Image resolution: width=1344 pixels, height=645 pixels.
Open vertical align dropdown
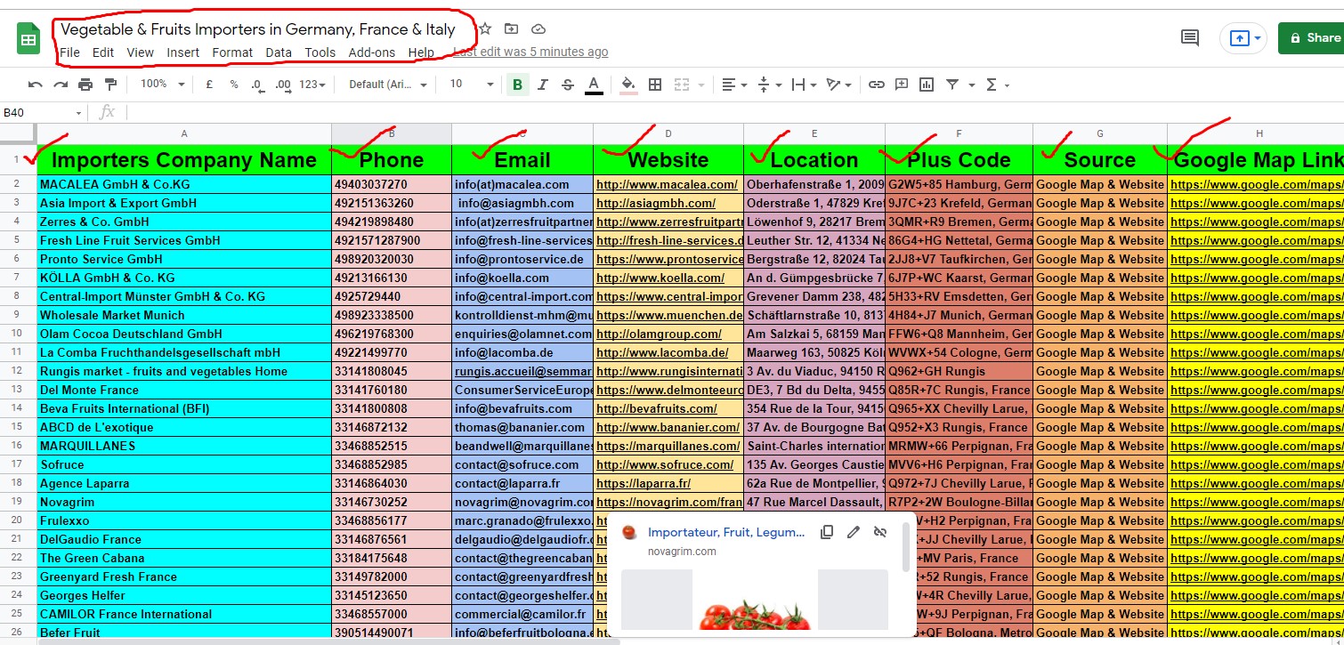click(768, 85)
